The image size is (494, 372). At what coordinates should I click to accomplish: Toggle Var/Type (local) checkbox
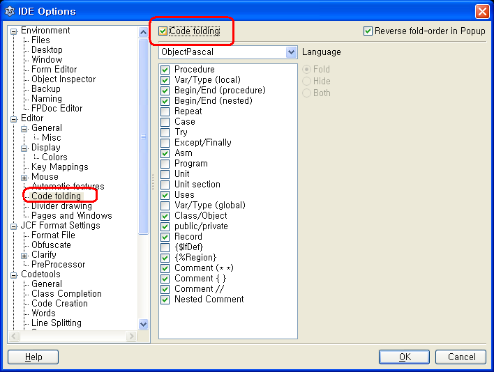coord(165,80)
